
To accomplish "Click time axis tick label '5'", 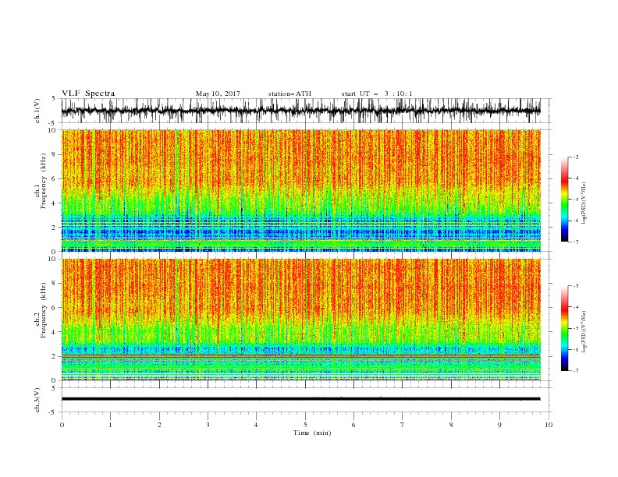I will point(305,425).
